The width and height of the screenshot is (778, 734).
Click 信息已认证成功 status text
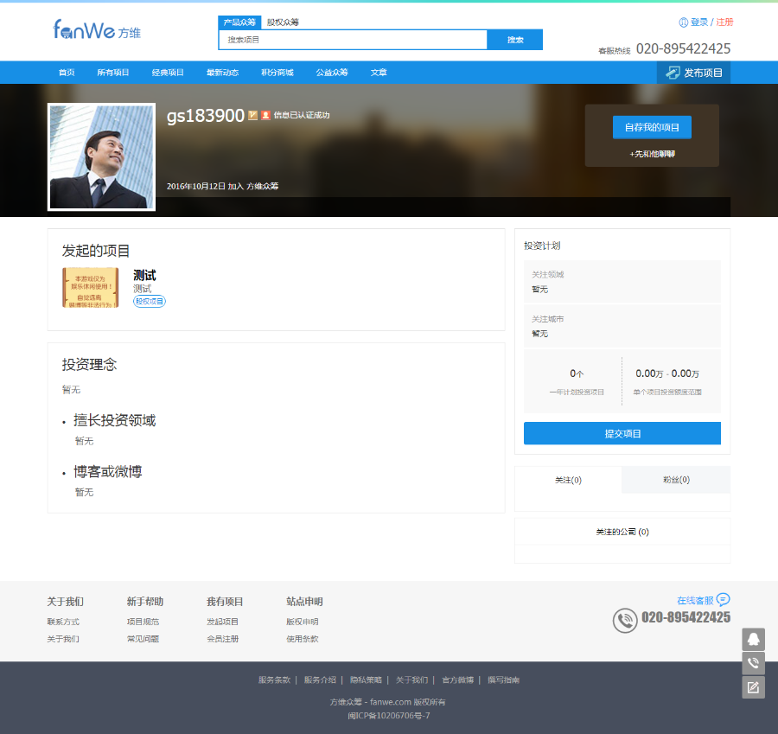302,115
